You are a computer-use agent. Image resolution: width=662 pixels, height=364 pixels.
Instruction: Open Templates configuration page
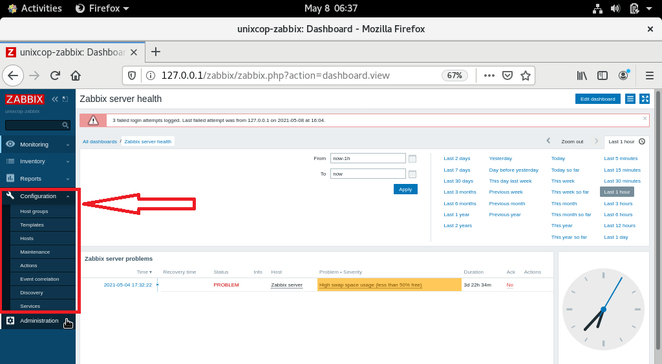[x=32, y=225]
